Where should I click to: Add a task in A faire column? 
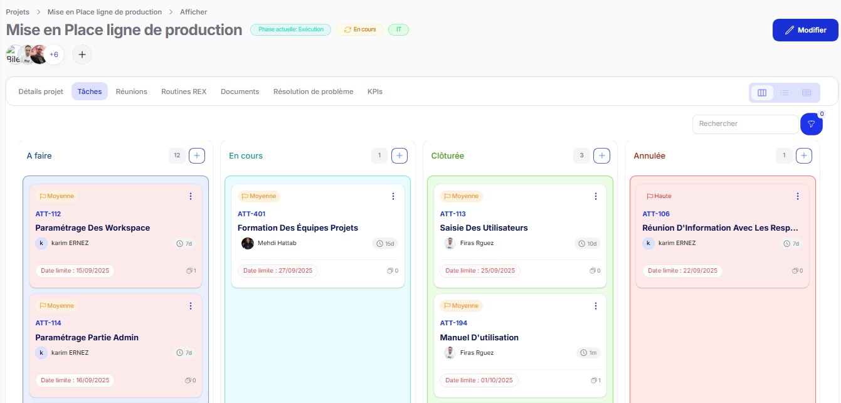tap(197, 155)
